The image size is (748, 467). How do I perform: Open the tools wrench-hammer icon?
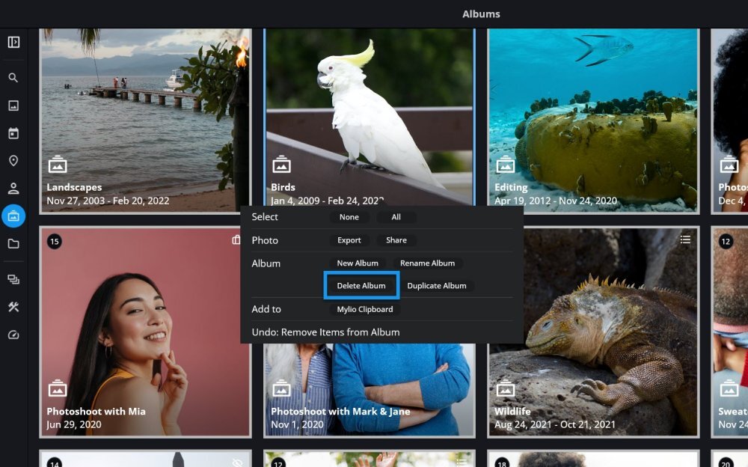(x=13, y=307)
